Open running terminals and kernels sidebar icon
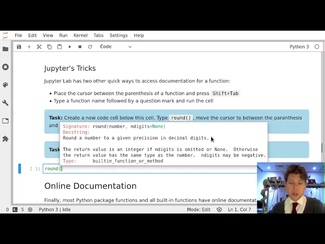 (6, 67)
